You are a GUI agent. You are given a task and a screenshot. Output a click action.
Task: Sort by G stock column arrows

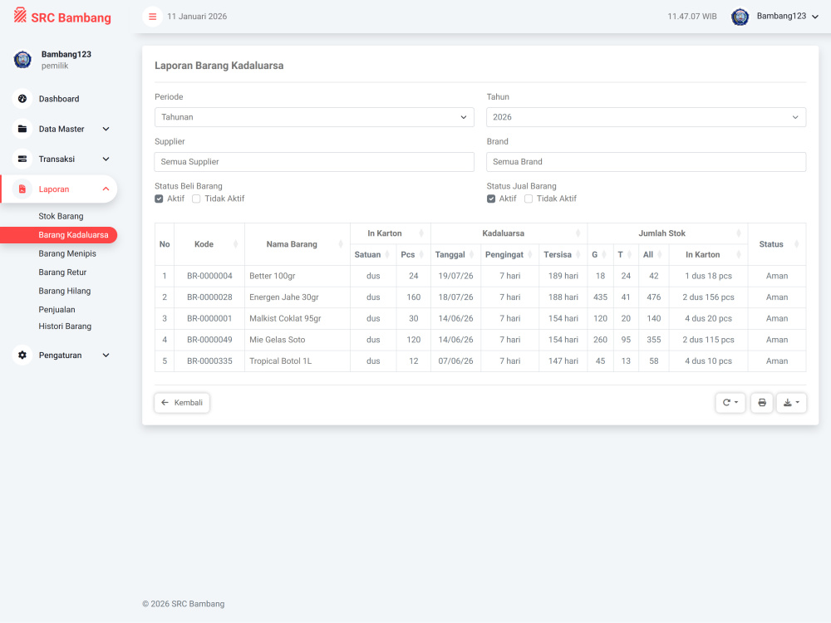click(x=604, y=255)
